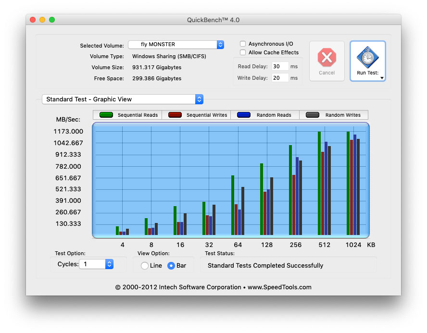Image resolution: width=427 pixels, height=333 pixels.
Task: Click the Read Delay input field
Action: coord(280,66)
